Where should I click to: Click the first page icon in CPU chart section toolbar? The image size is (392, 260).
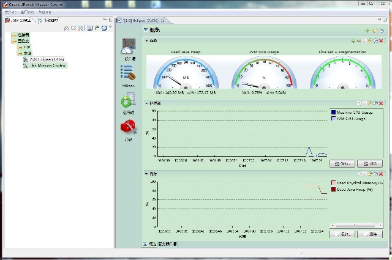pos(359,103)
